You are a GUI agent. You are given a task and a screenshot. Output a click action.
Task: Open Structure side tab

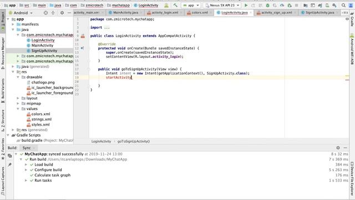[3, 121]
